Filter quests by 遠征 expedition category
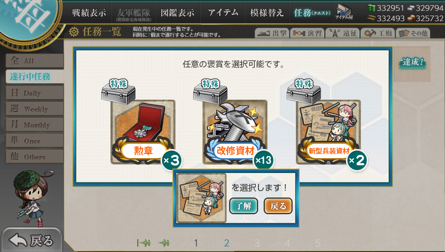The width and height of the screenshot is (445, 252). pos(342,33)
